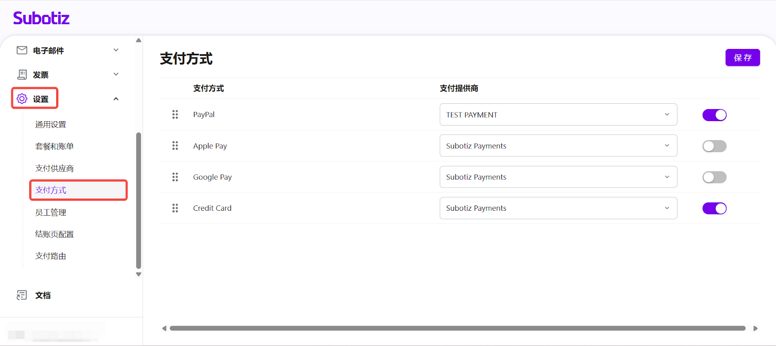Click the settings gear icon
The height and width of the screenshot is (346, 776).
(x=22, y=99)
